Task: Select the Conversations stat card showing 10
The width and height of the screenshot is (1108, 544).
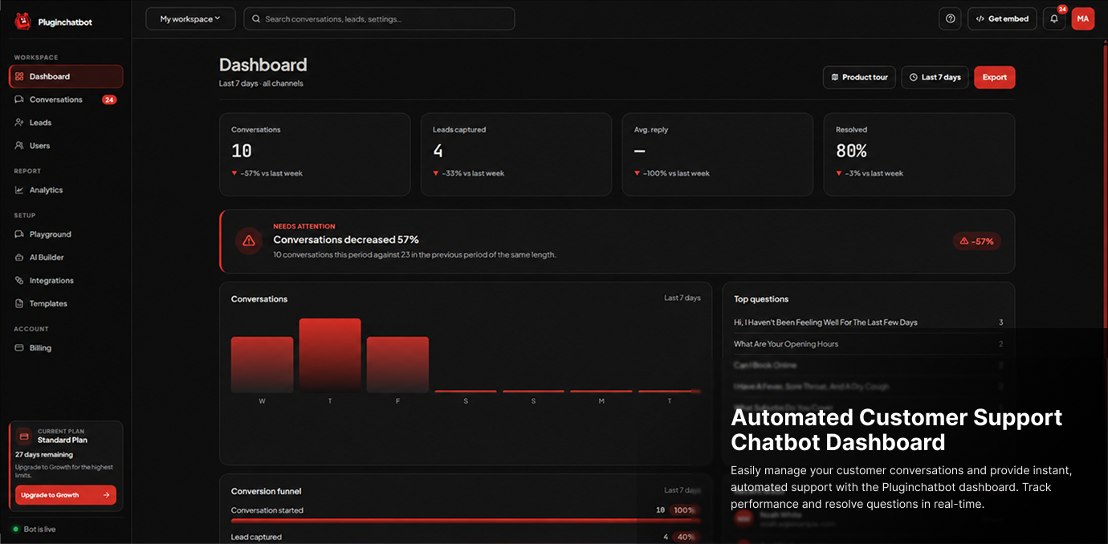Action: (315, 154)
